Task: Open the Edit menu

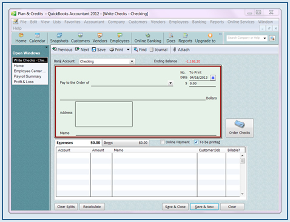Action: point(33,22)
